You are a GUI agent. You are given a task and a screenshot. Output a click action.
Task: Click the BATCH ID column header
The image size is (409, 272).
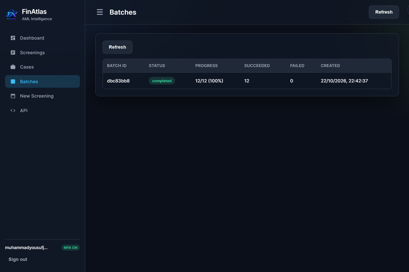[x=117, y=65]
